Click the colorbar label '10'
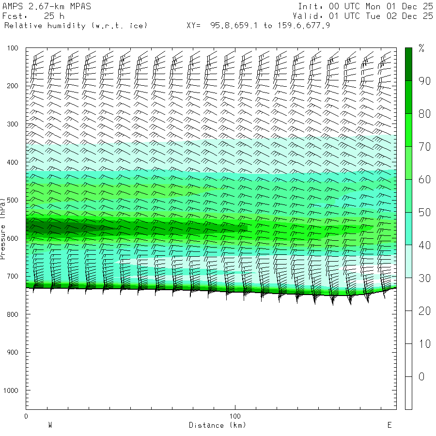The width and height of the screenshot is (436, 436). point(424,344)
